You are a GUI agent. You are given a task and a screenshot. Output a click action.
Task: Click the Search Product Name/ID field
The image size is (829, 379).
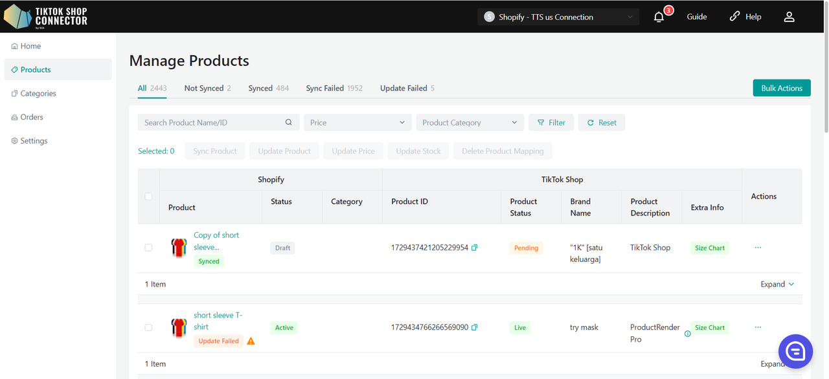coord(210,122)
